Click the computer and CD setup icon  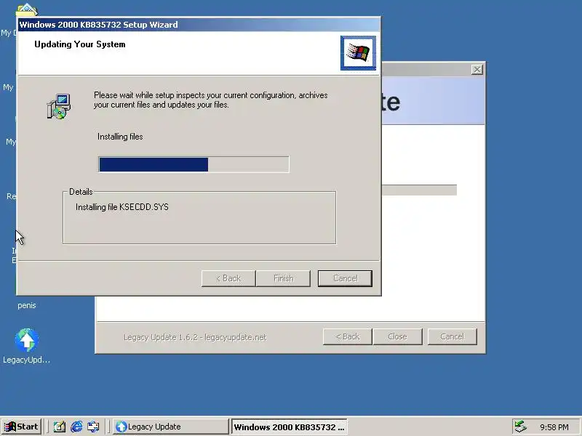pos(59,106)
